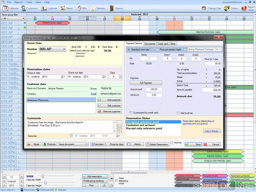Image resolution: width=256 pixels, height=192 pixels.
Task: Open the Meals module in toolbar
Action: tap(67, 8)
